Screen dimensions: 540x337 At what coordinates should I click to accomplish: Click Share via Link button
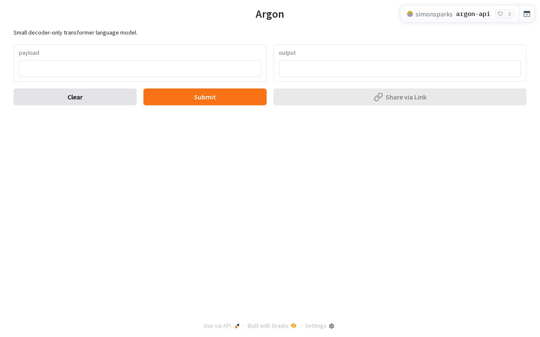pos(400,97)
